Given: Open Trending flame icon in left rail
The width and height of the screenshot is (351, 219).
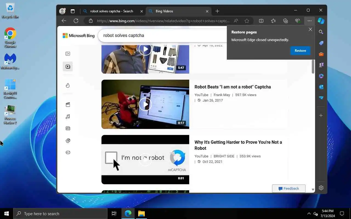Looking at the screenshot, I should (x=68, y=85).
